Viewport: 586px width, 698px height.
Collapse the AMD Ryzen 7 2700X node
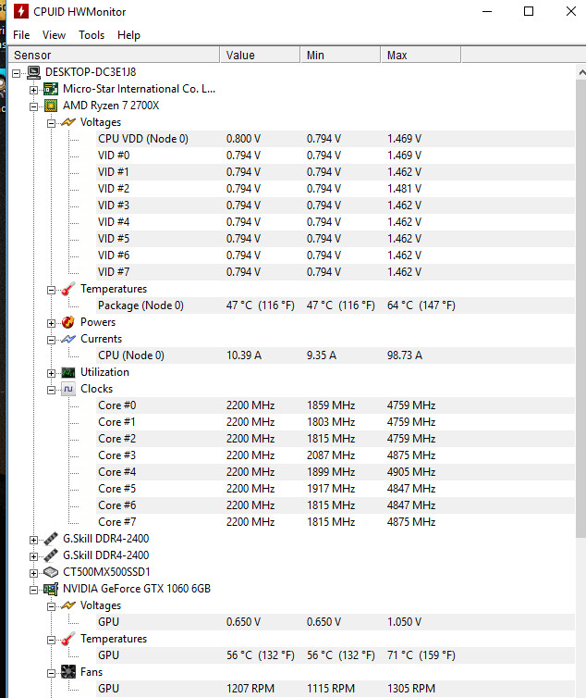pos(34,106)
